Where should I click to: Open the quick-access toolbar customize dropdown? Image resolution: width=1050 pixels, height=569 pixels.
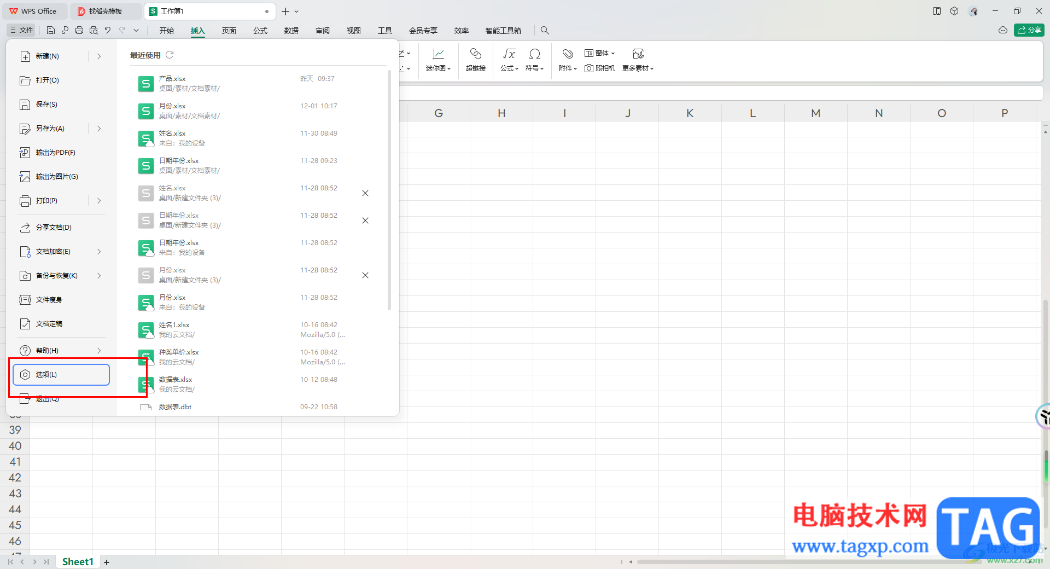click(x=136, y=31)
